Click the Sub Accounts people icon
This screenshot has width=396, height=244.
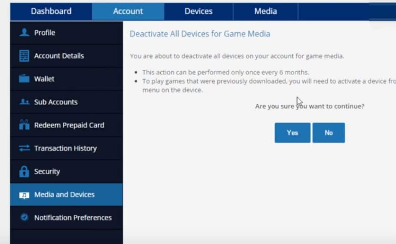24,102
